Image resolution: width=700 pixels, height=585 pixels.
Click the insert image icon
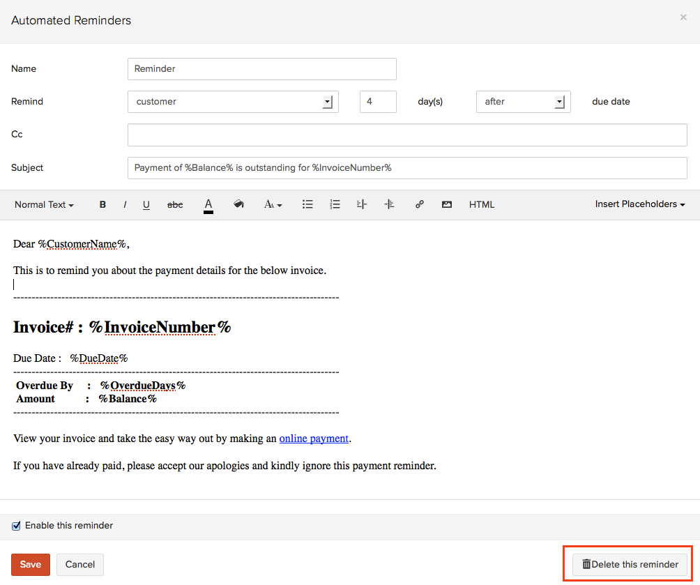447,204
